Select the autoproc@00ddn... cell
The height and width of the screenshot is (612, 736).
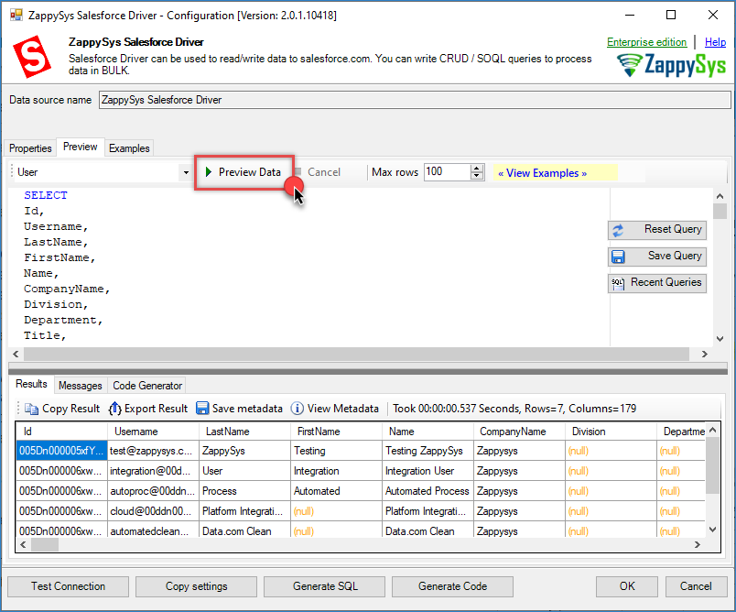click(153, 491)
